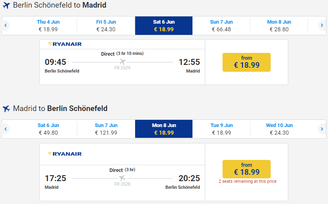Click Ryanair logo on return flight card
The width and height of the screenshot is (328, 204).
(65, 154)
